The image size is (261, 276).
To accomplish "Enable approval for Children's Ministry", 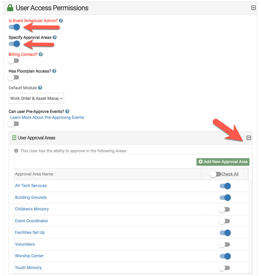I will point(224,209).
